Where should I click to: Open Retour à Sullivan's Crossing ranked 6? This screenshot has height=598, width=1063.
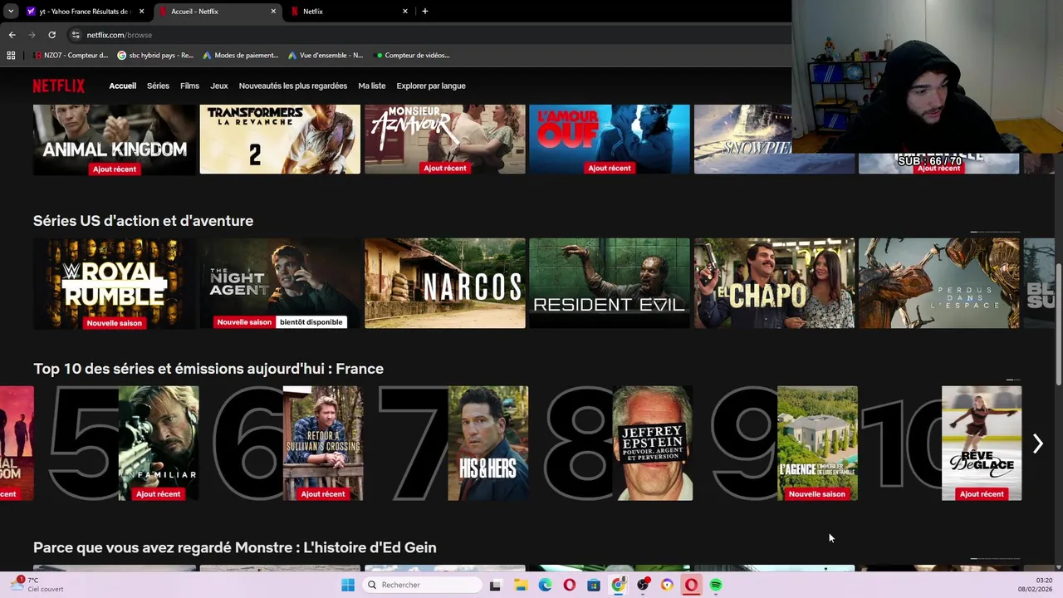click(322, 444)
